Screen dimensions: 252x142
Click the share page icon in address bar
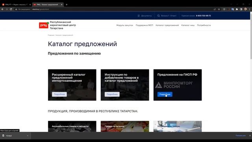tap(215, 9)
